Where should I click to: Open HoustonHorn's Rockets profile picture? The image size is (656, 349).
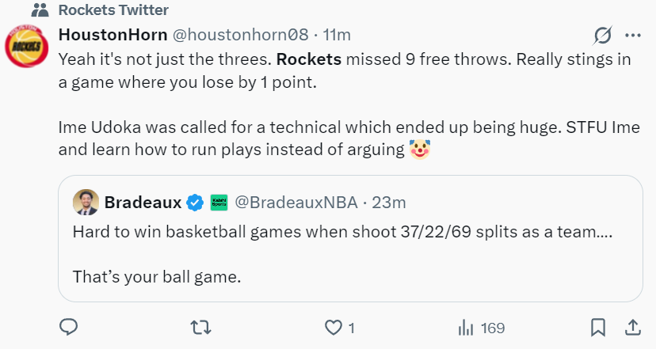[x=25, y=47]
